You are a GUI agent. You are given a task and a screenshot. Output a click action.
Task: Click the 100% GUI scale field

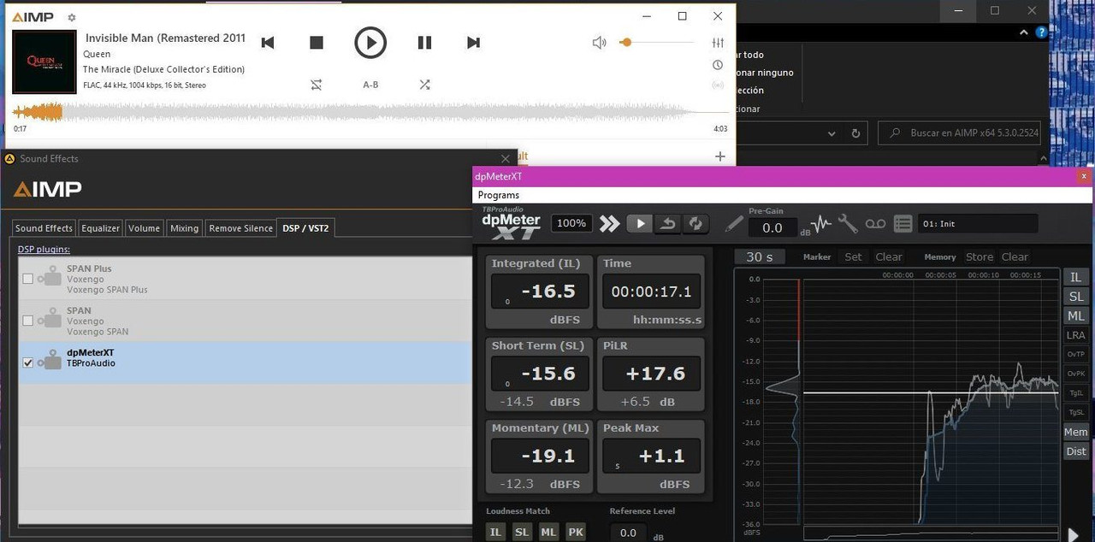point(571,224)
